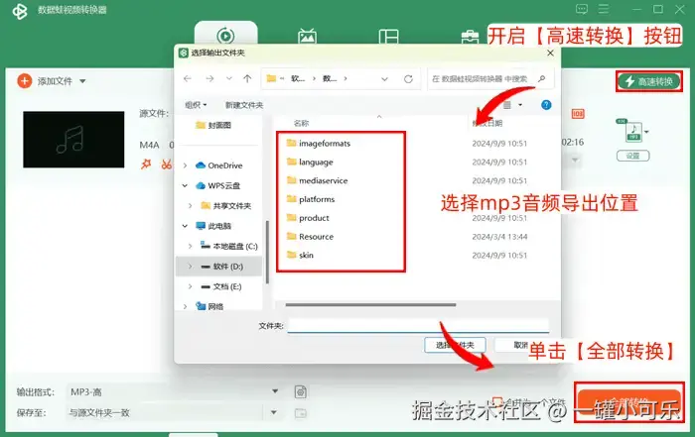The width and height of the screenshot is (695, 437).
Task: Click open folder icon beside save path
Action: tap(301, 413)
